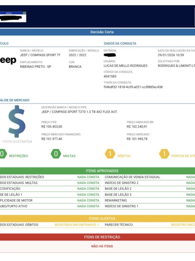The width and height of the screenshot is (195, 261).
Task: Click the Pontos de Atenção label
Action: tap(183, 156)
